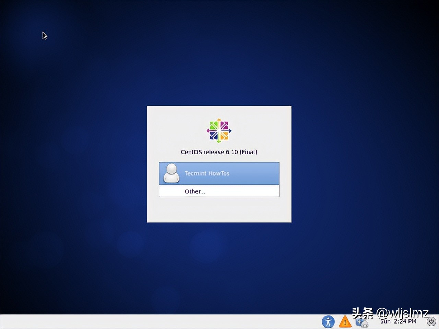Viewport: 439px width, 329px height.
Task: Click the network connection status icon
Action: tap(361, 322)
